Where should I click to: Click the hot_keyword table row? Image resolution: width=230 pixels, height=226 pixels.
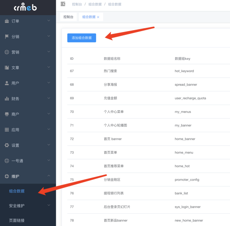(x=149, y=71)
